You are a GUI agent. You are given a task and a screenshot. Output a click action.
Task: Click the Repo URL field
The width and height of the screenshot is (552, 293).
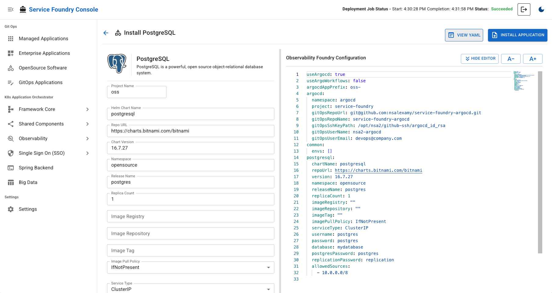191,131
